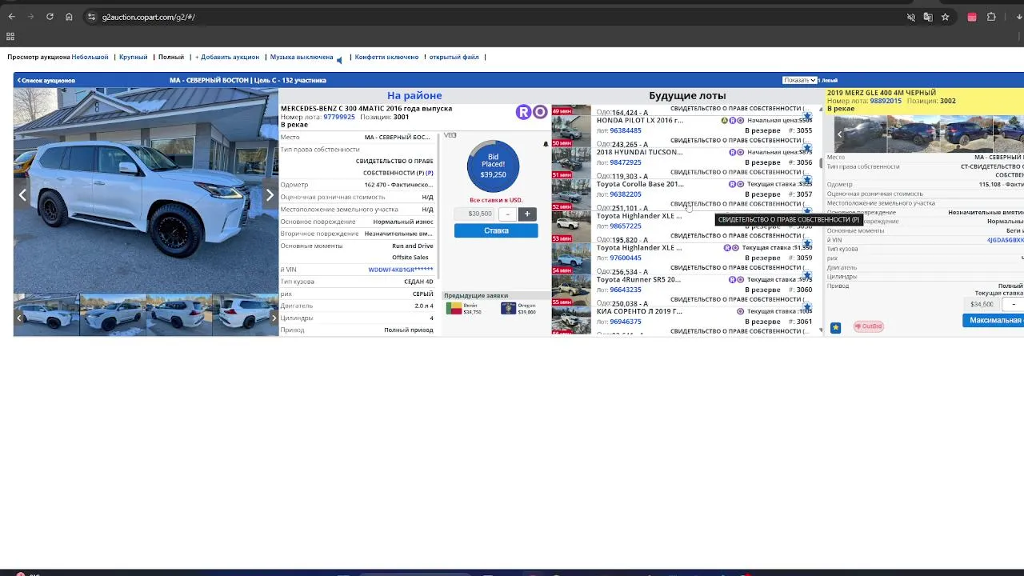The width and height of the screenshot is (1024, 576).
Task: Click the purple R badge on Mercedes lot
Action: tap(523, 112)
